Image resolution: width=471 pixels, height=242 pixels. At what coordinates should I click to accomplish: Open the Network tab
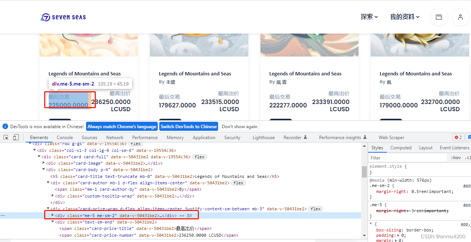point(115,138)
